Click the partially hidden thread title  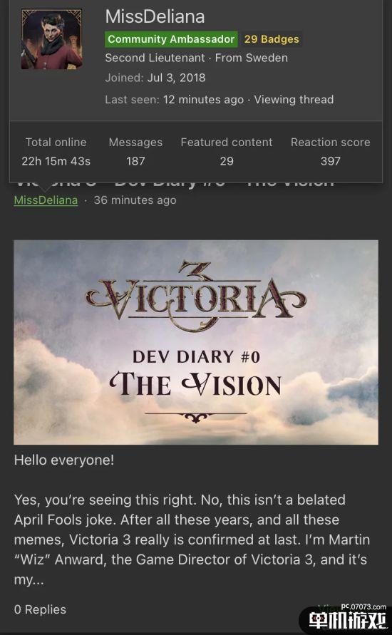tap(174, 185)
